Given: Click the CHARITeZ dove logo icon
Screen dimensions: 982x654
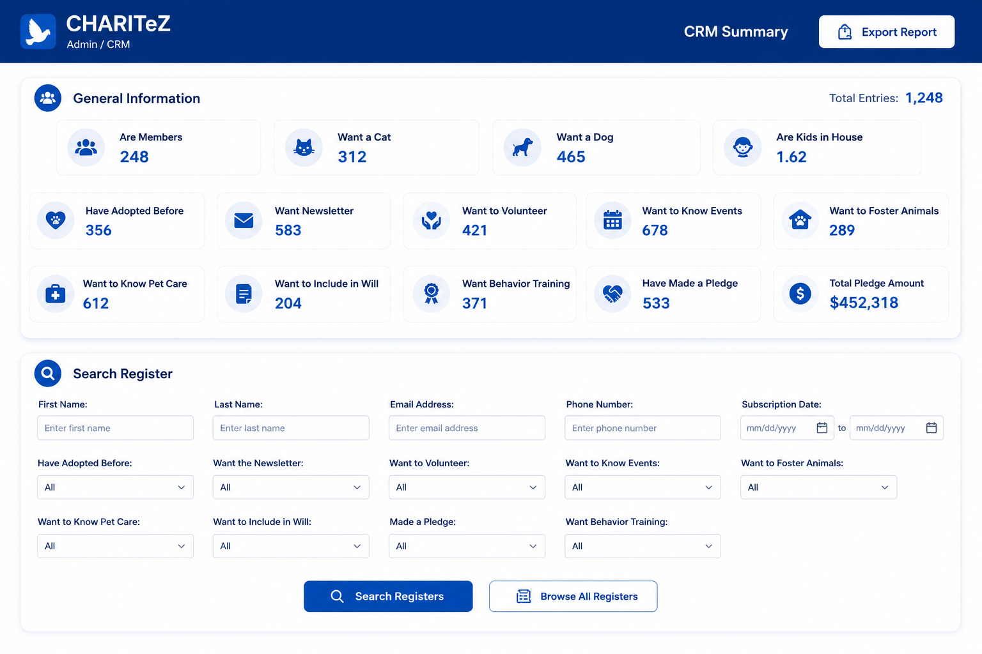Looking at the screenshot, I should [38, 32].
